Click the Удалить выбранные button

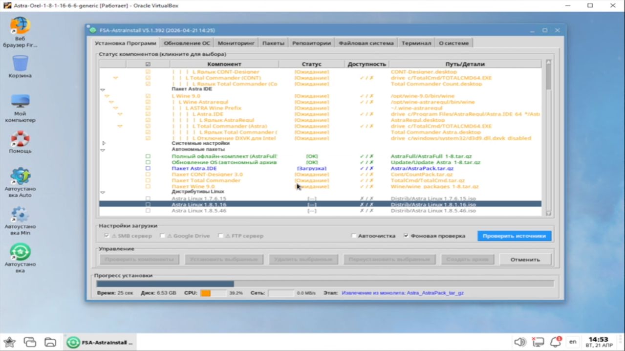click(303, 260)
